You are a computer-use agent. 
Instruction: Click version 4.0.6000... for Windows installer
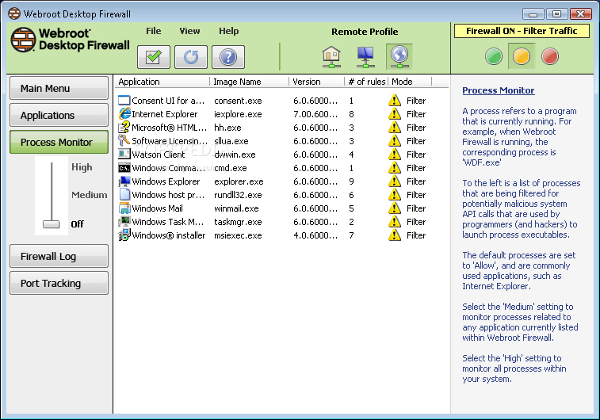point(315,235)
